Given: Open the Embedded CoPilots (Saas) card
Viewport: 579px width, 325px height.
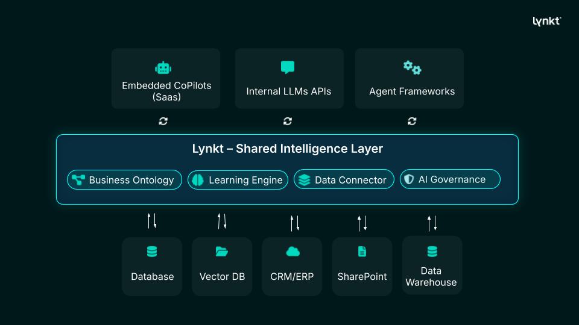Looking at the screenshot, I should point(166,78).
